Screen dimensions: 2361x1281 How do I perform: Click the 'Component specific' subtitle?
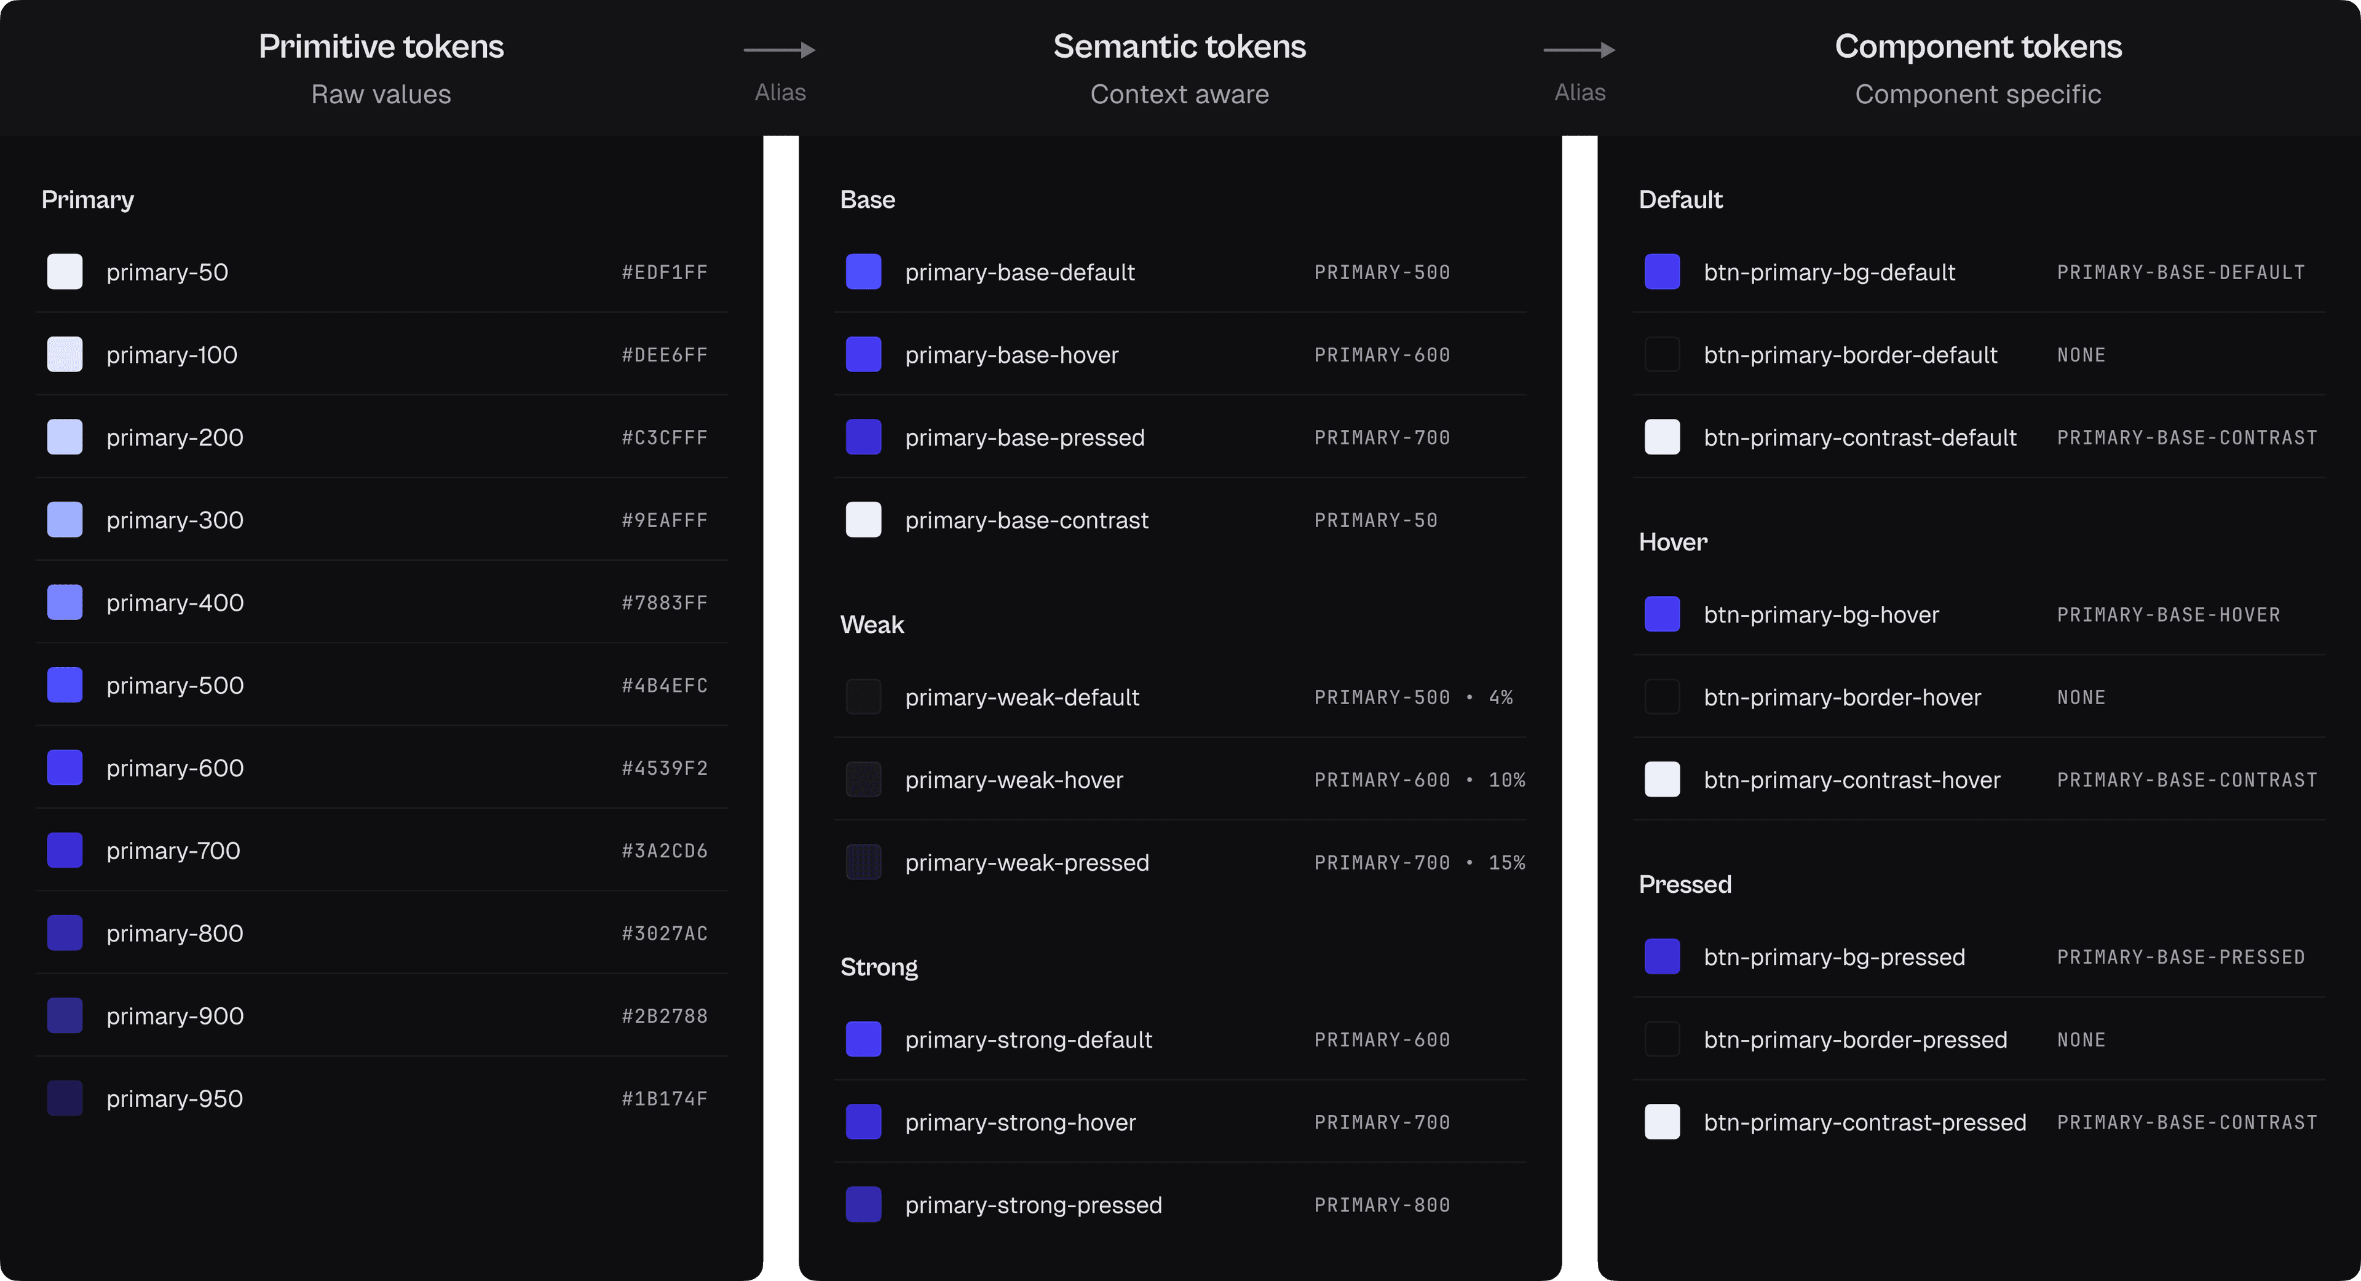click(x=1978, y=95)
